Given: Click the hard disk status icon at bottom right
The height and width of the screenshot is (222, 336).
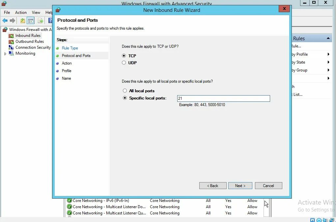Looking at the screenshot, I should (313, 220).
